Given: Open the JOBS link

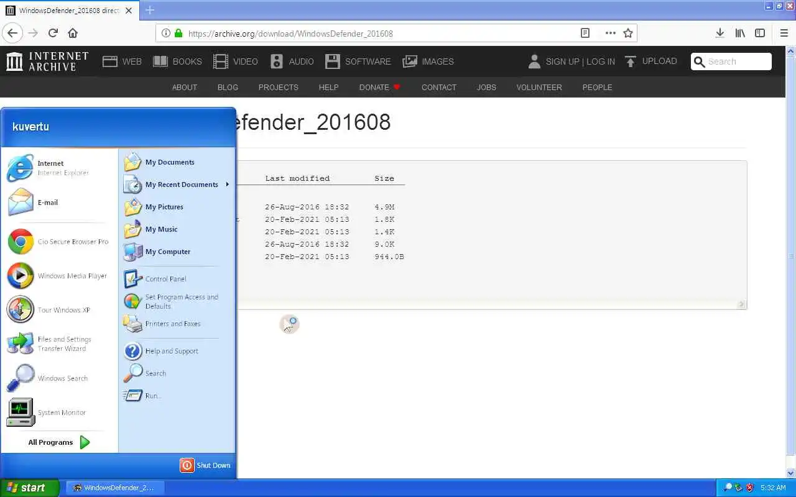Looking at the screenshot, I should click(486, 87).
